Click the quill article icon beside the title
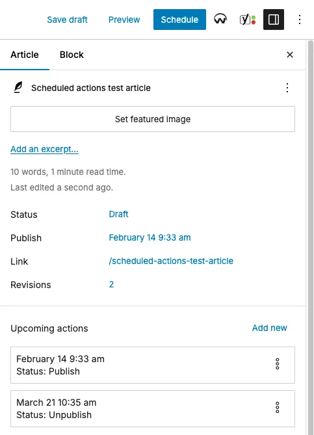314x435 pixels. point(18,88)
